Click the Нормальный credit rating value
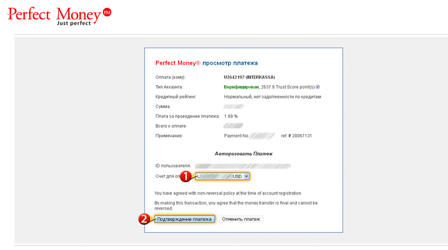Viewport: 448px width, 250px height. (x=273, y=96)
